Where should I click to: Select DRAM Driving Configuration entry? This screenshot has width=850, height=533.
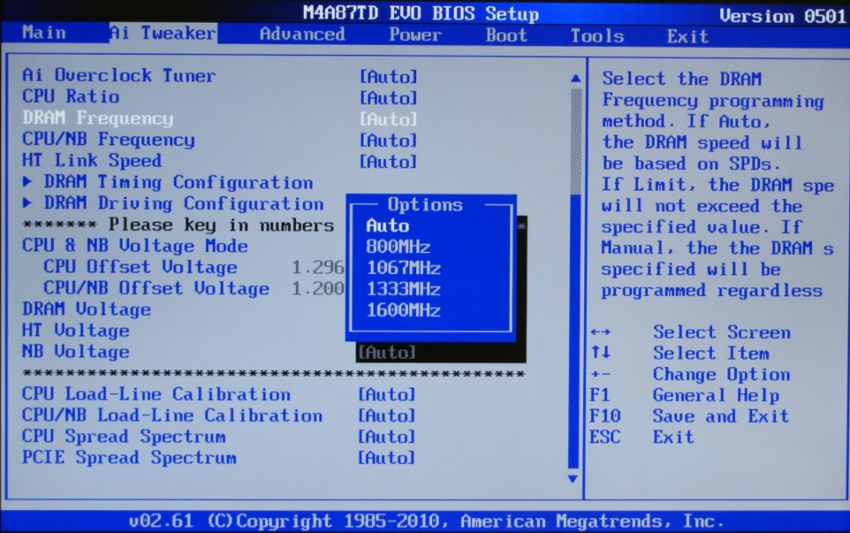click(184, 203)
